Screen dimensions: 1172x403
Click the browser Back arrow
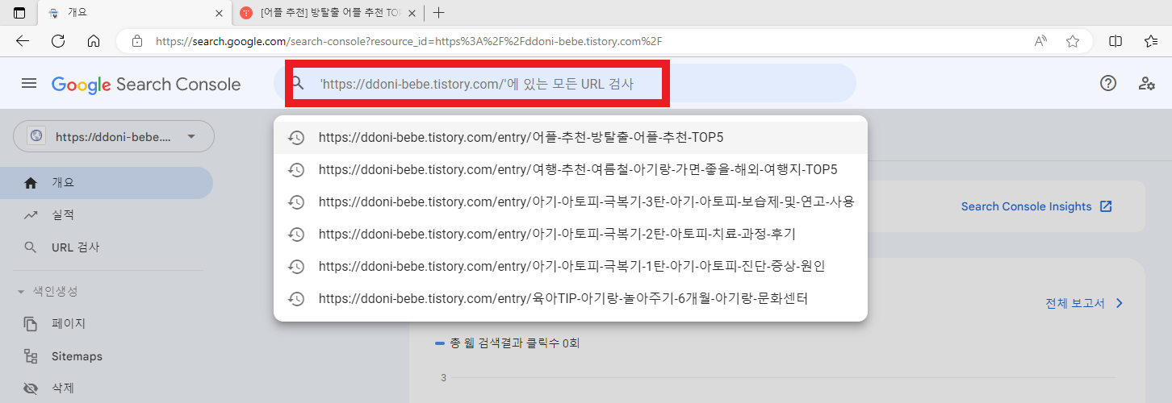click(x=22, y=41)
